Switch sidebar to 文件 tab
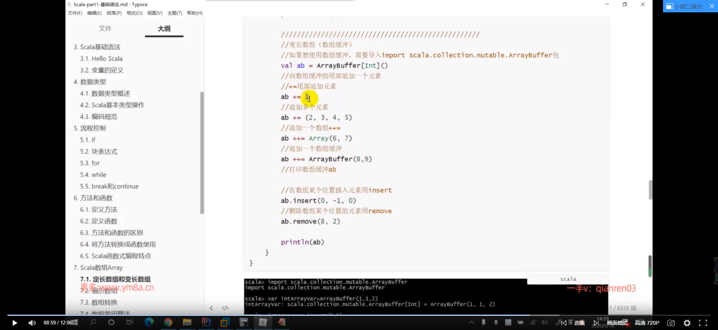 [105, 28]
